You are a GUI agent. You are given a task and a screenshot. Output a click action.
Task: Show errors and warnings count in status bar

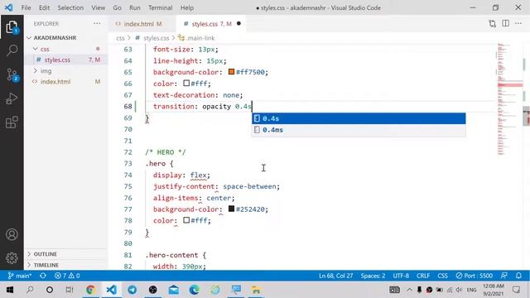point(67,276)
